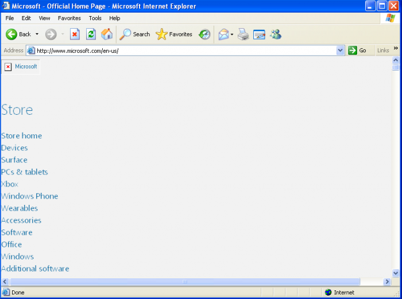Open the Surface link
Screen dimensions: 402x299
[x=14, y=160]
